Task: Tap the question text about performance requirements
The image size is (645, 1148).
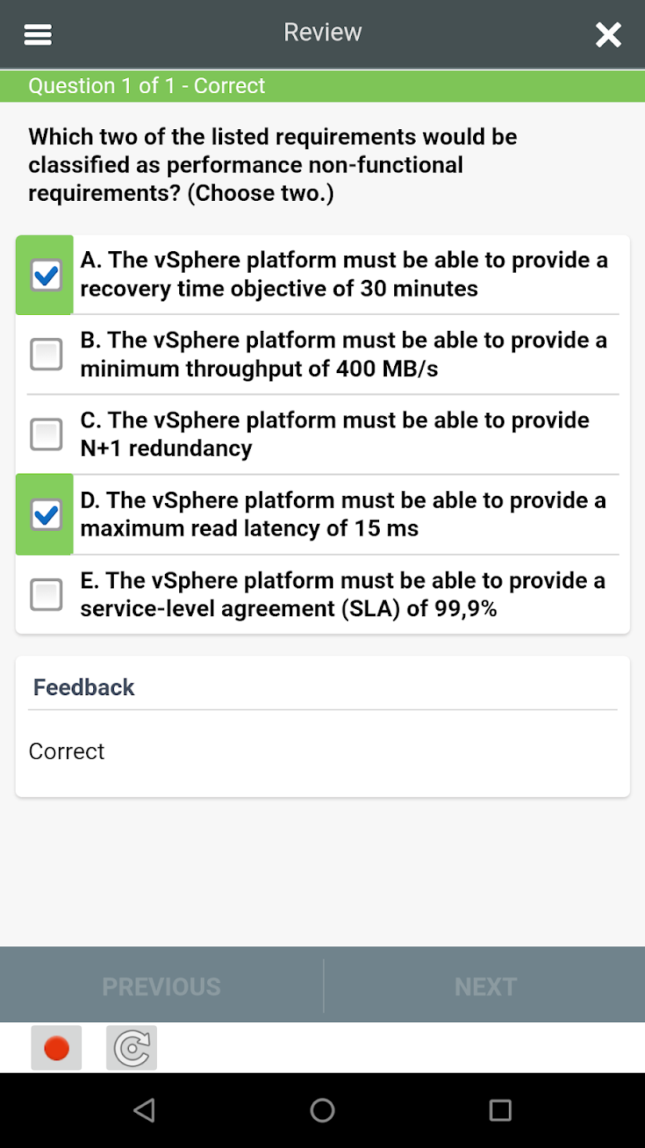Action: click(x=273, y=165)
